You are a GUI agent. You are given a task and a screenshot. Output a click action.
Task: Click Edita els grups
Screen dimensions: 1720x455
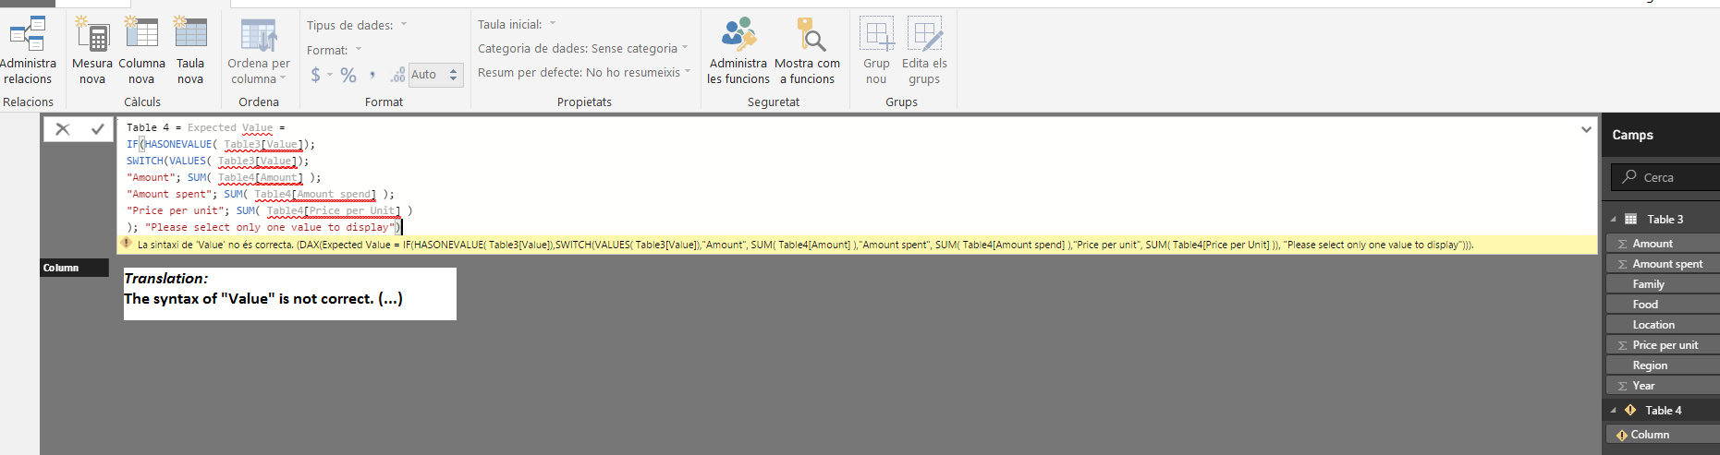point(924,51)
